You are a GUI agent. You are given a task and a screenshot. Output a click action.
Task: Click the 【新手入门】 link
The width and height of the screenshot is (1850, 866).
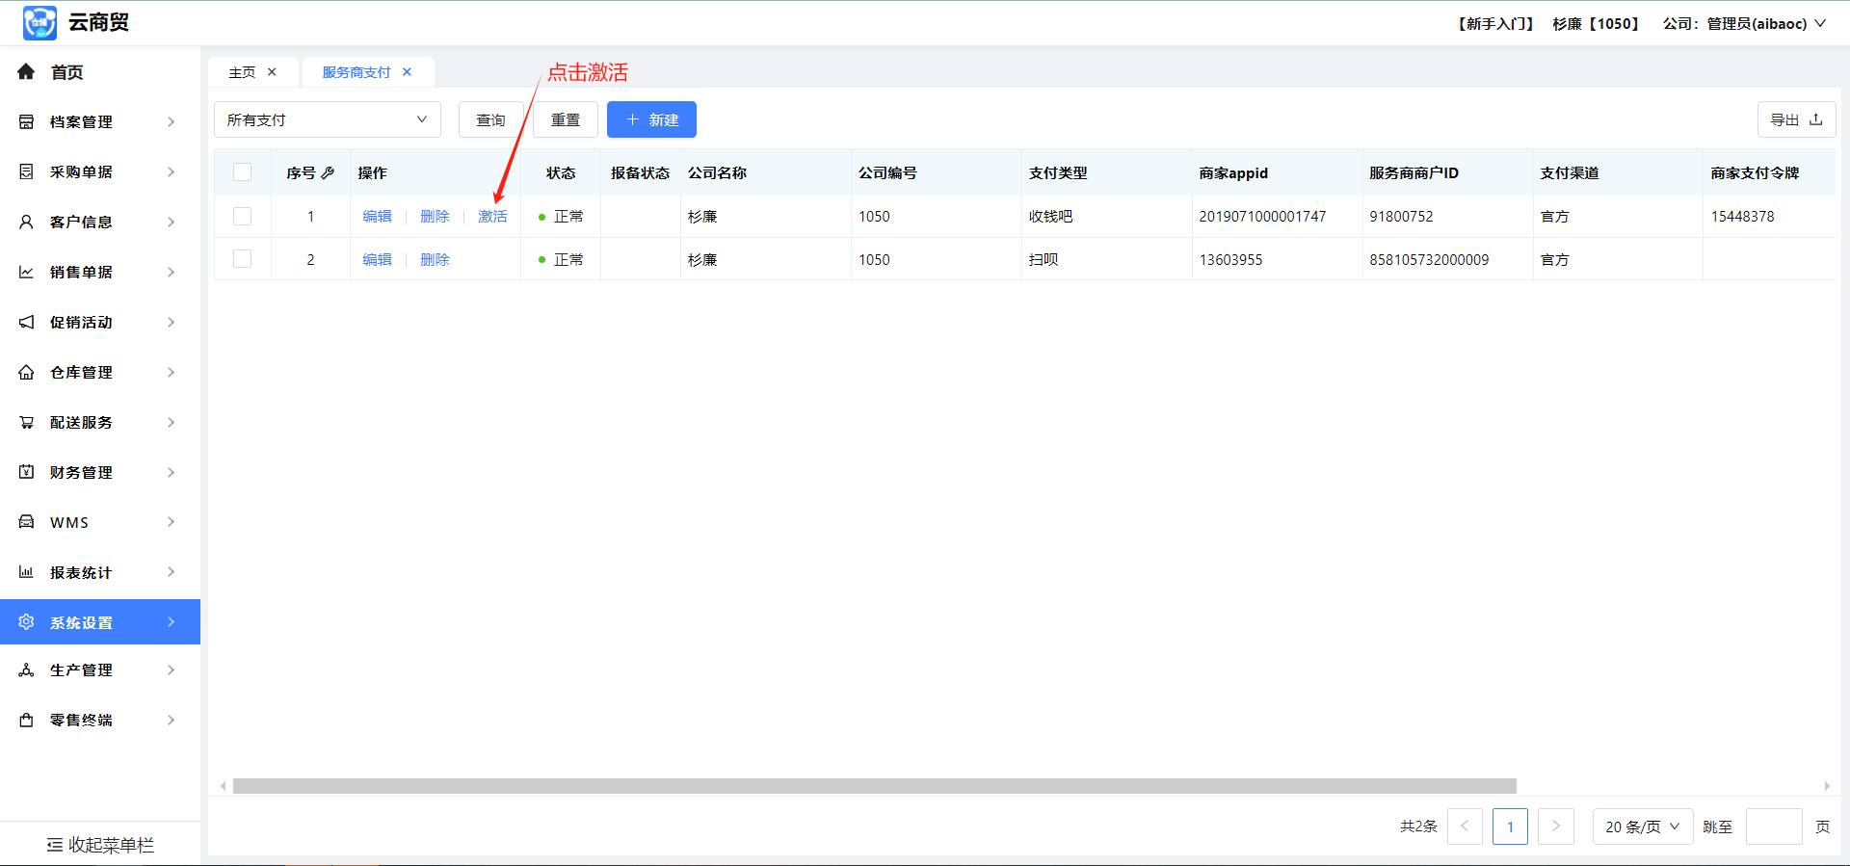click(1495, 23)
